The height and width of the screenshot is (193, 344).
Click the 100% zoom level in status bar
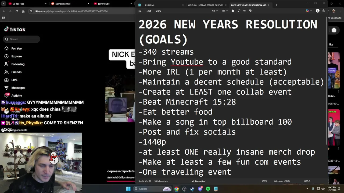(x=264, y=181)
